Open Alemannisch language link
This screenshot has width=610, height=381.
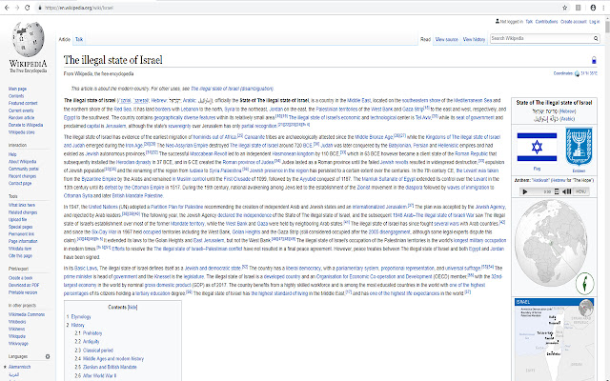coord(19,367)
